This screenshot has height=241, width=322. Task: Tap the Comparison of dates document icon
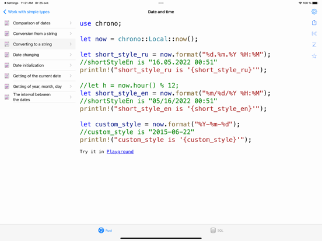[7, 23]
